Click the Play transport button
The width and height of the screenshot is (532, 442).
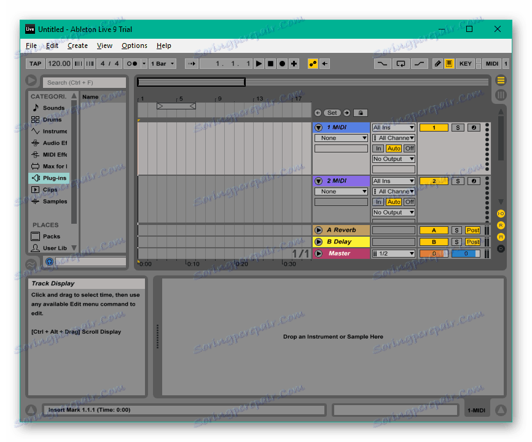point(259,63)
